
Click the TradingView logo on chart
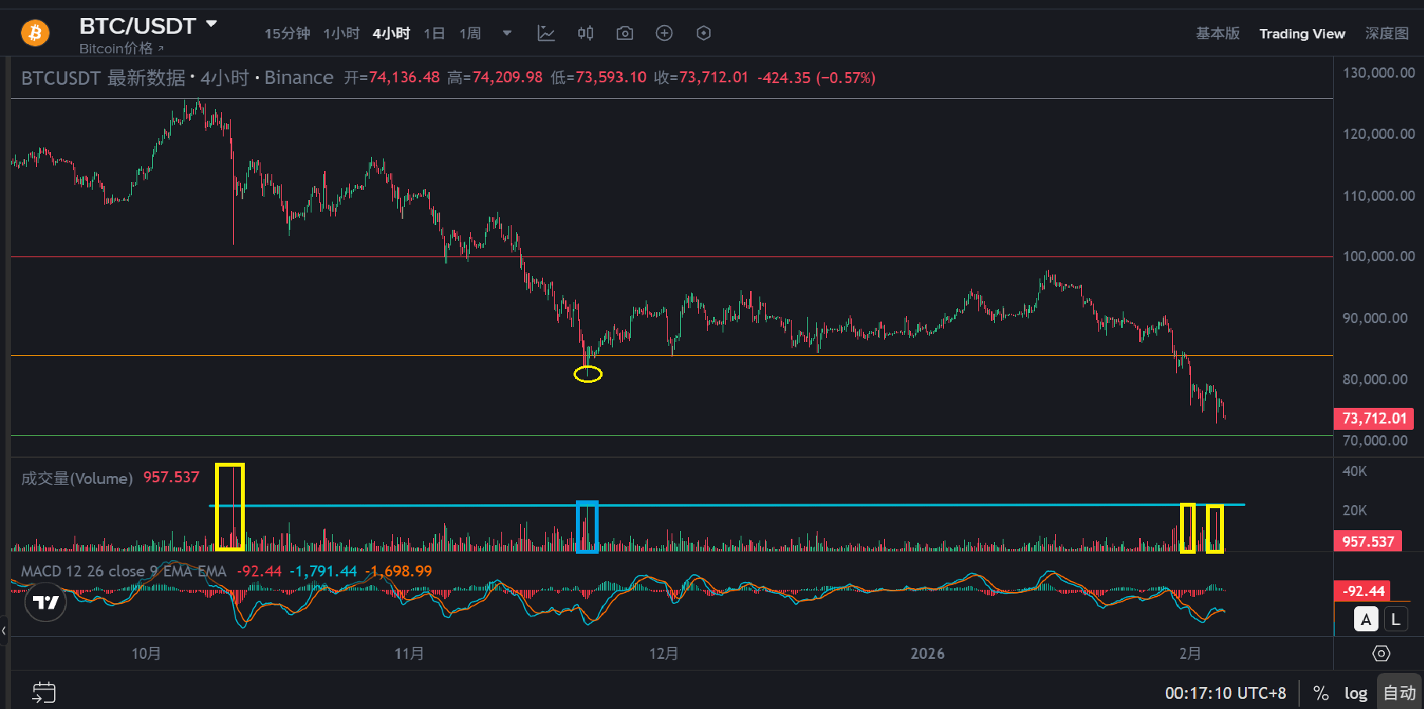(46, 602)
